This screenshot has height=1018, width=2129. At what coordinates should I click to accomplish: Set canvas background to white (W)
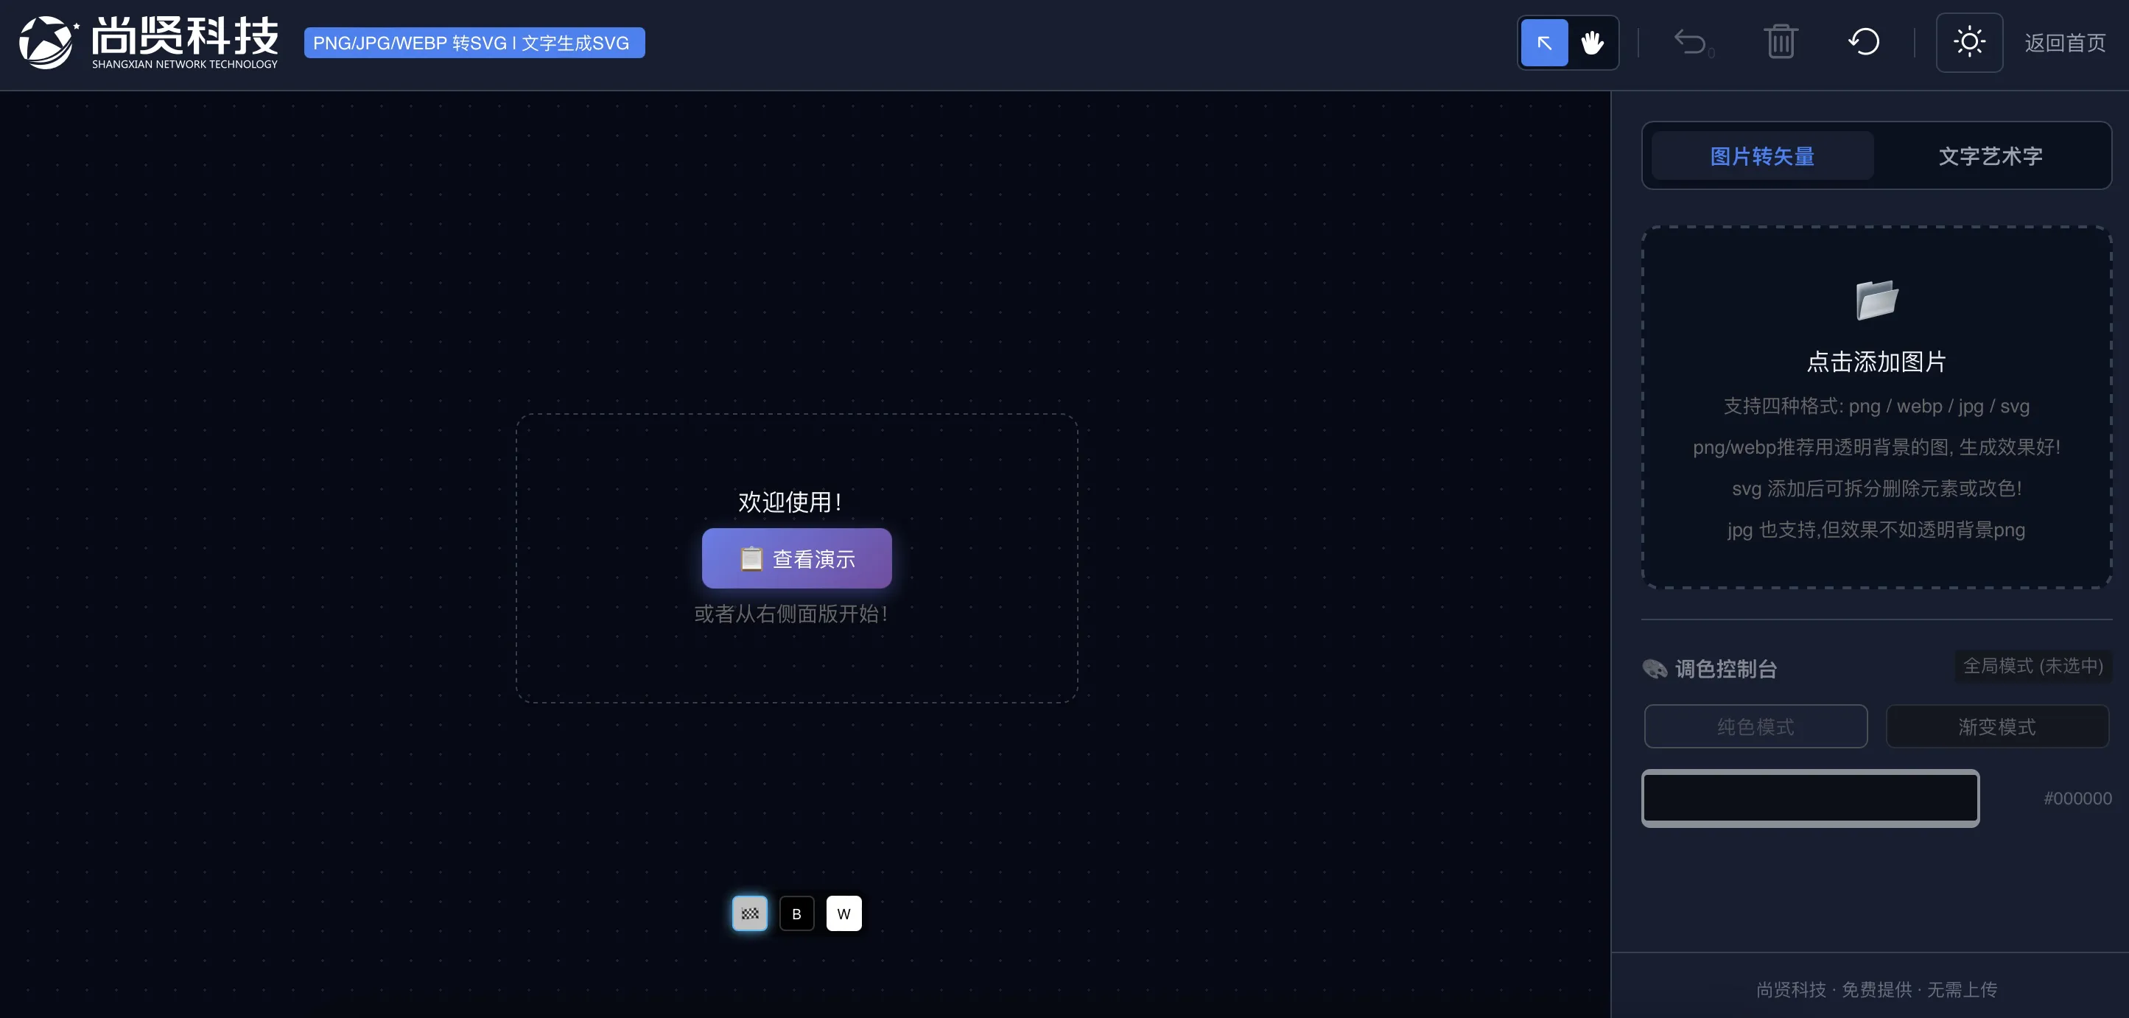(x=843, y=913)
